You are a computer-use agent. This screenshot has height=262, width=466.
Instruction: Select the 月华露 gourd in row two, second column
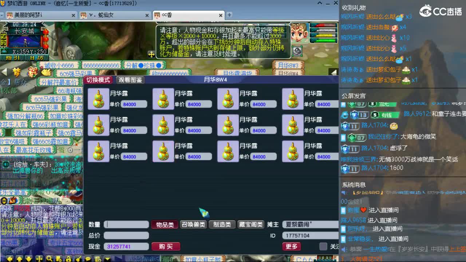click(x=163, y=125)
